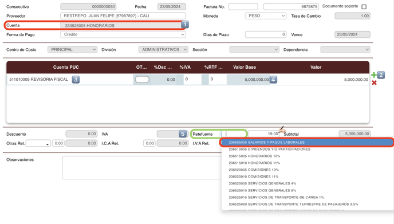Toggle the OT switch in the Revisoria Fiscal row
Image resolution: width=394 pixels, height=224 pixels.
coord(142,80)
